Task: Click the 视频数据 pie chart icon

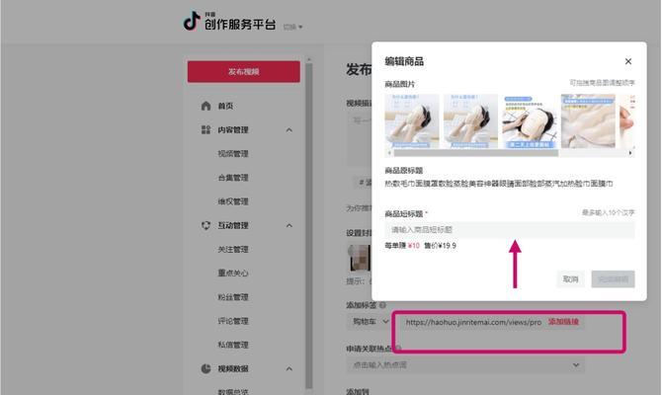Action: pos(206,368)
